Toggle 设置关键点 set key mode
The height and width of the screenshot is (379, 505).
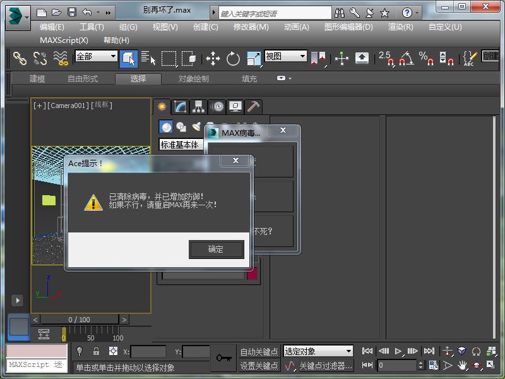pos(259,366)
